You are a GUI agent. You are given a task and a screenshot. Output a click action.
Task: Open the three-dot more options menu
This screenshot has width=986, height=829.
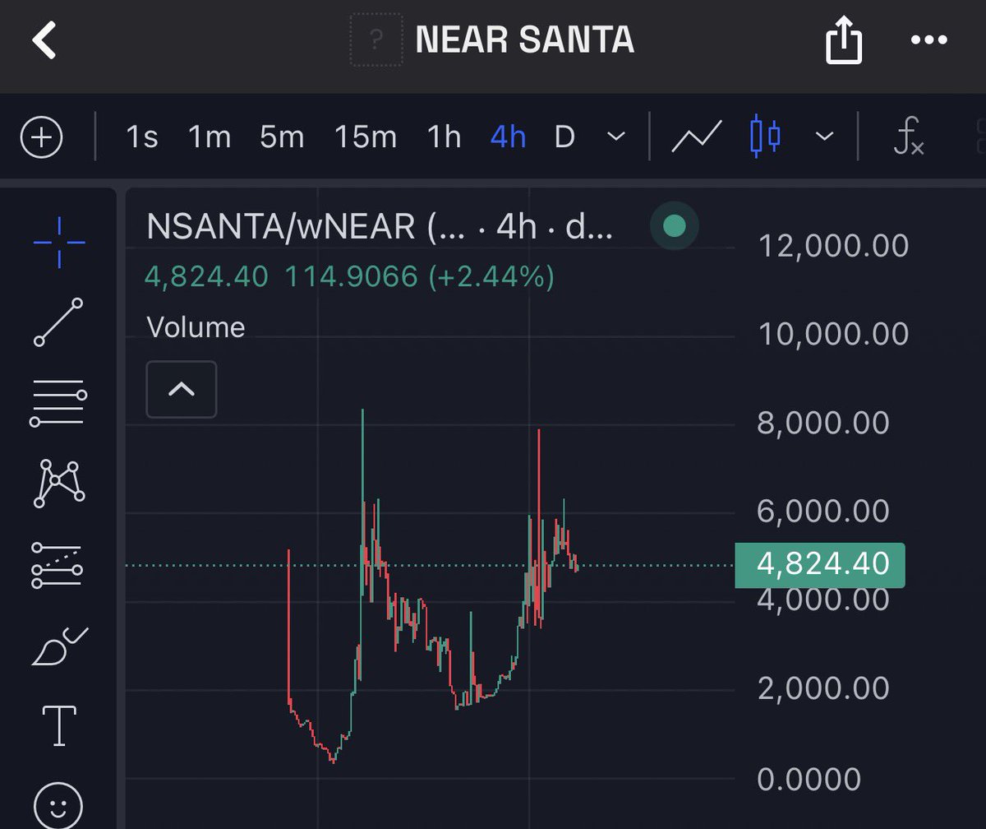929,39
